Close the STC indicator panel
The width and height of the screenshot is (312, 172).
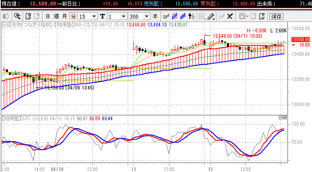point(285,117)
